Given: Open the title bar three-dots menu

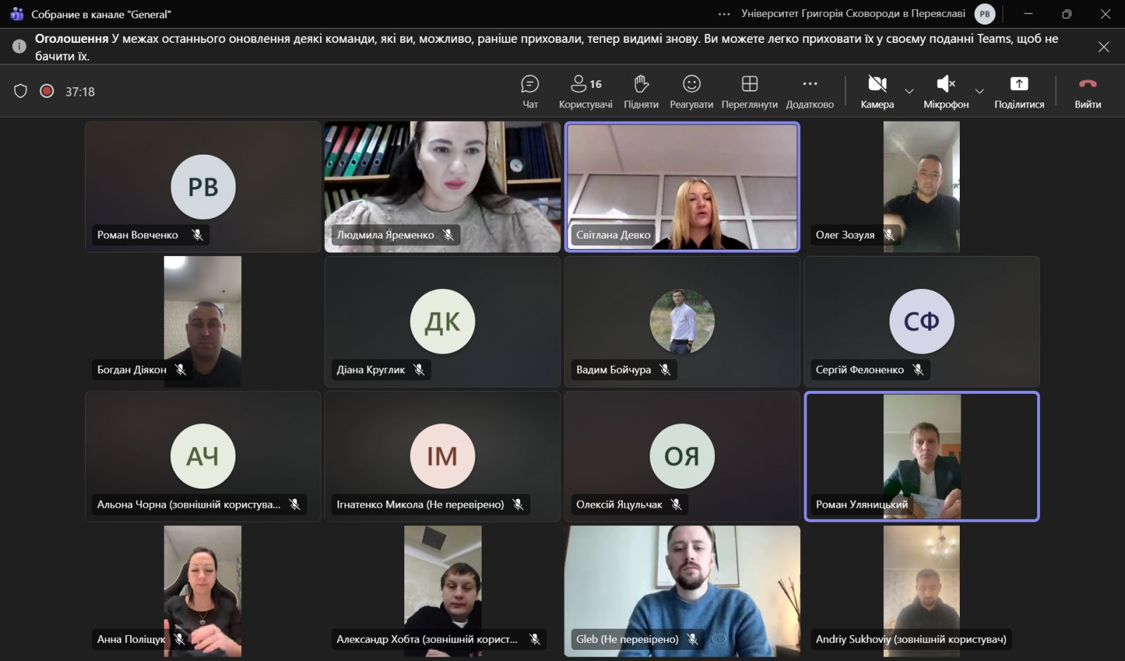Looking at the screenshot, I should click(x=724, y=14).
